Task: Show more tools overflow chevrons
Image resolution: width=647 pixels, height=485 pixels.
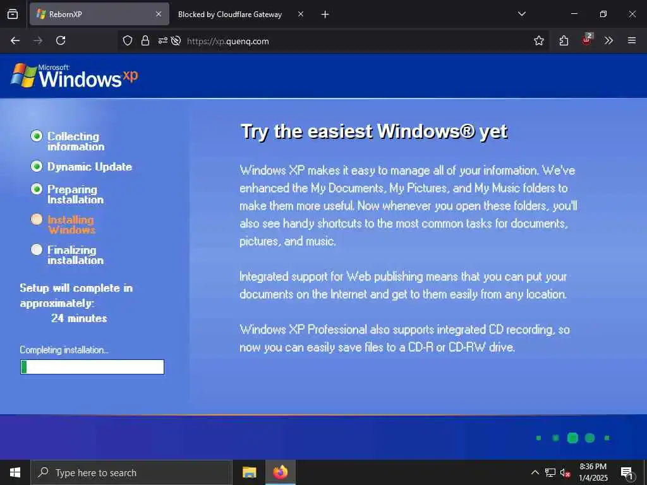Action: pos(608,40)
